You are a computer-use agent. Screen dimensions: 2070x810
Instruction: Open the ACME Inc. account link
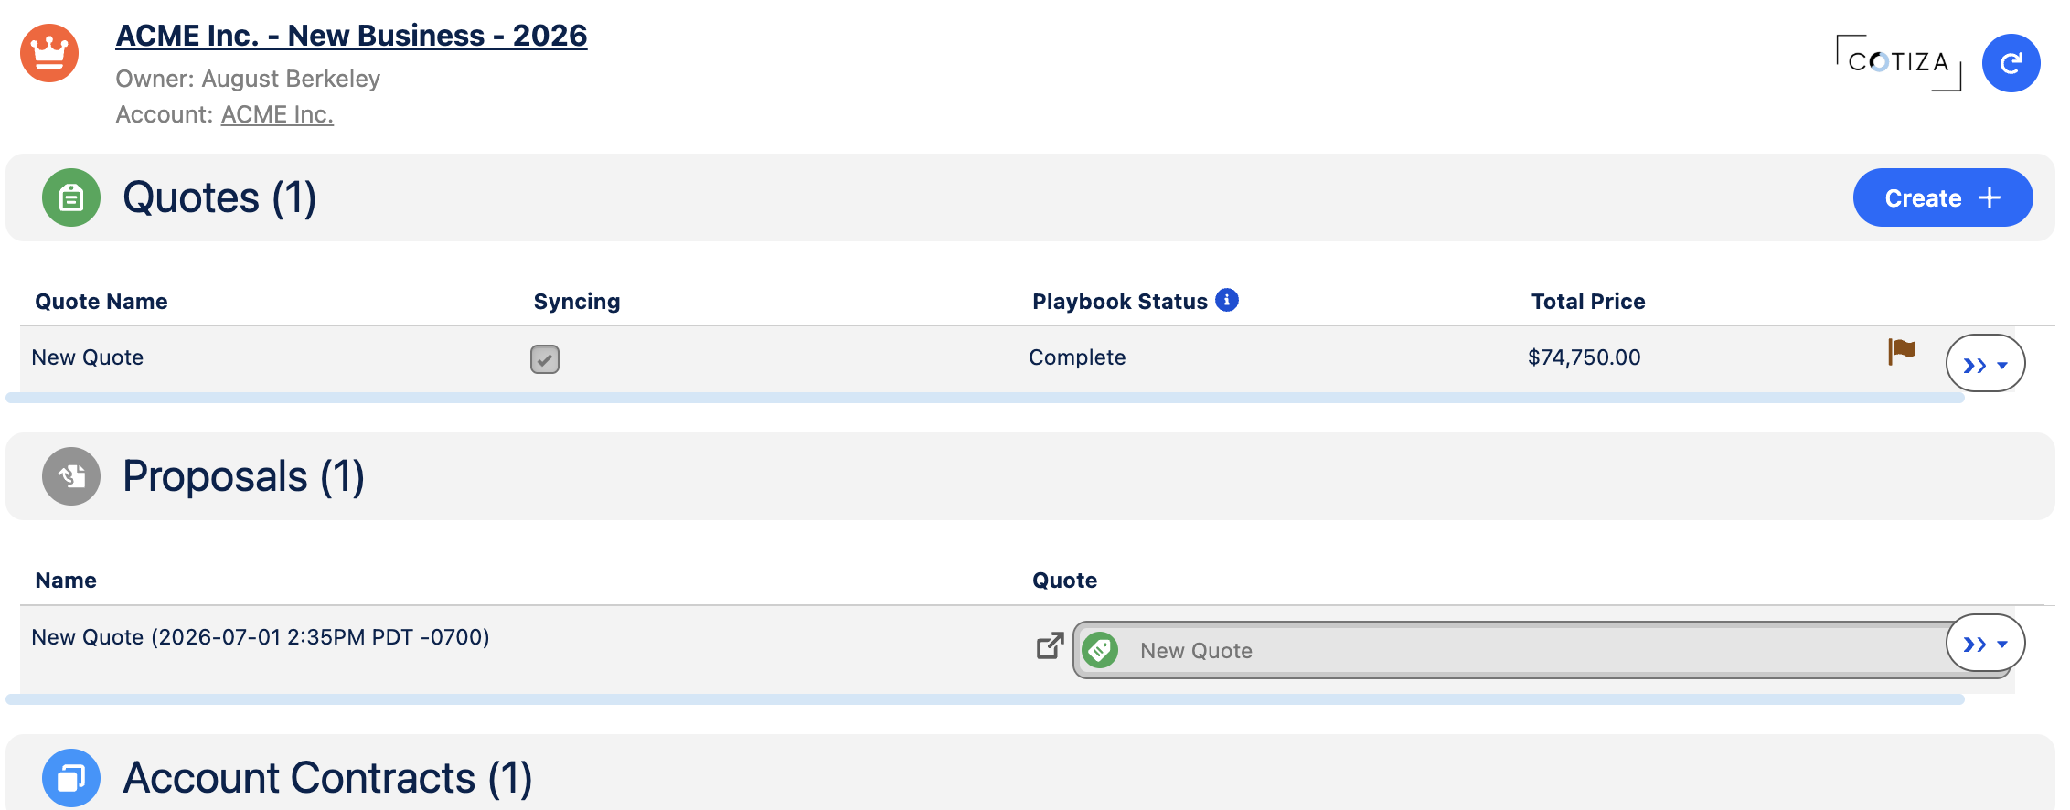click(277, 114)
